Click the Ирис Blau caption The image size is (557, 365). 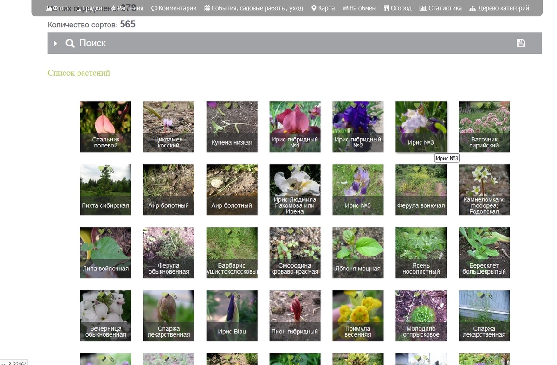[x=232, y=332]
